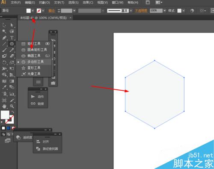Select the Eyedropper tool
The height and width of the screenshot is (169, 214).
click(4, 87)
